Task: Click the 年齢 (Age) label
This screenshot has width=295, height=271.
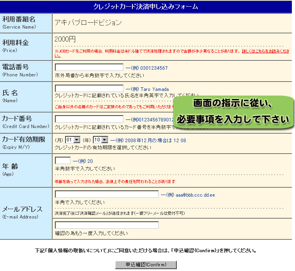Action: point(10,166)
